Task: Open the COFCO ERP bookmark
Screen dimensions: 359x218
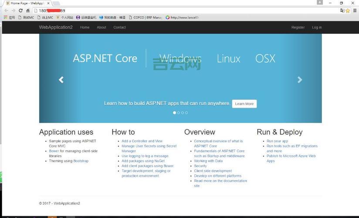Action: tap(145, 17)
